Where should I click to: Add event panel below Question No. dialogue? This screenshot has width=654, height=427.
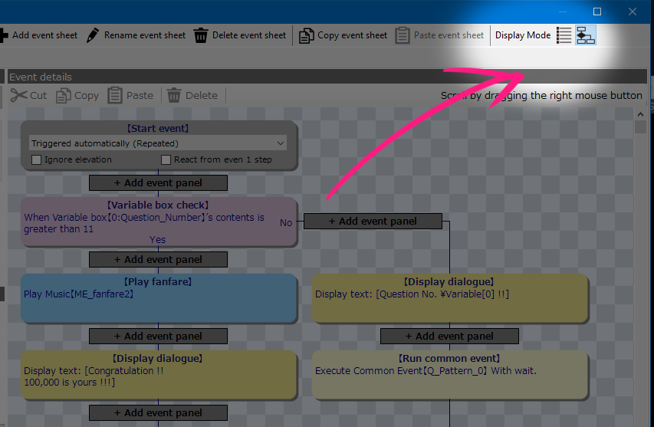point(449,337)
